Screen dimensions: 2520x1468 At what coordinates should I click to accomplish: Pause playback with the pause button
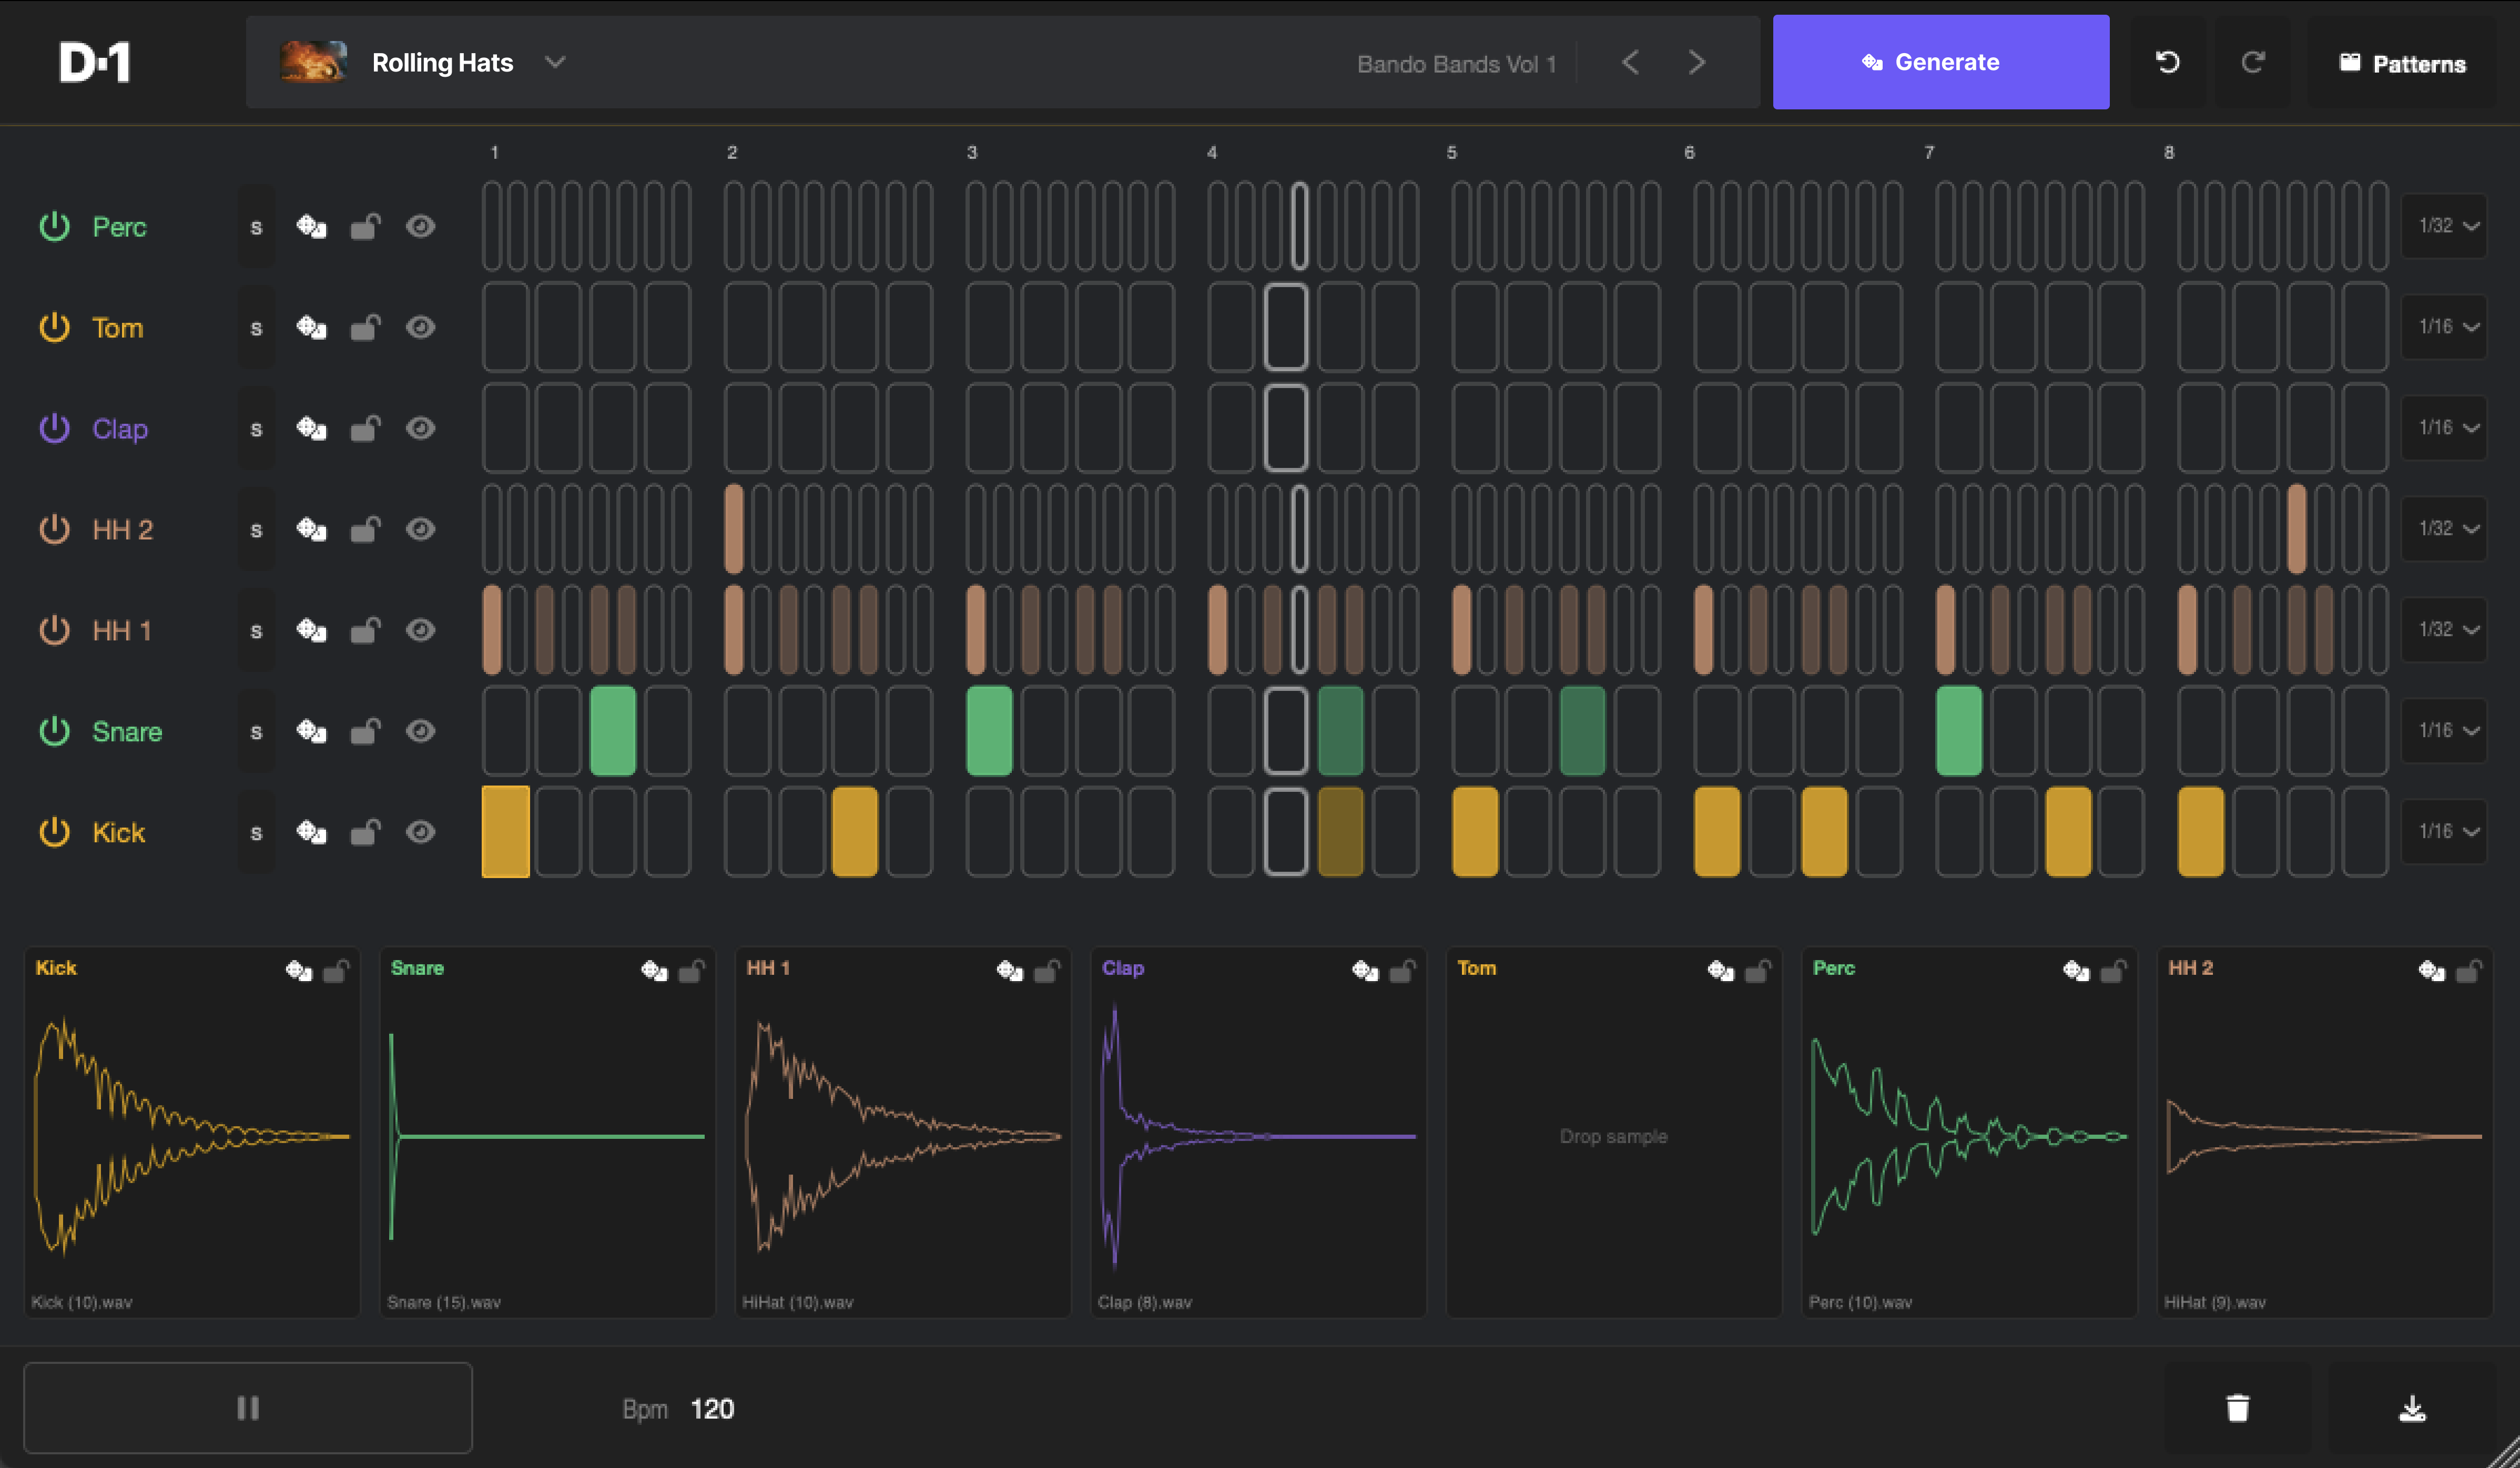pyautogui.click(x=248, y=1408)
